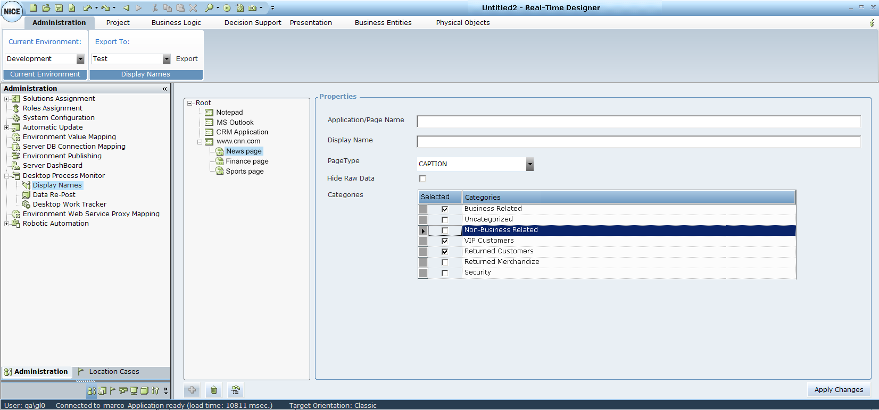Switch to the Location Cases tab
The height and width of the screenshot is (410, 879).
pyautogui.click(x=113, y=372)
